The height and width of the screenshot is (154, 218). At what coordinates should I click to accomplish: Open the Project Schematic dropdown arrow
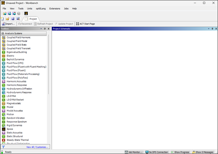pyautogui.click(x=209, y=29)
